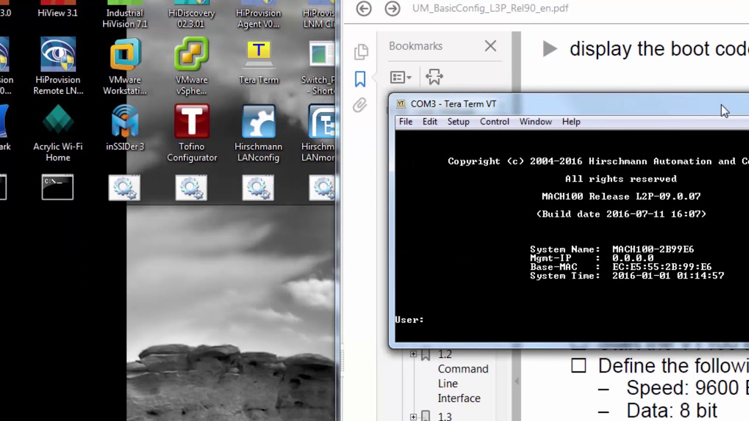749x421 pixels.
Task: Click the Bookmarks panel heading
Action: [415, 46]
